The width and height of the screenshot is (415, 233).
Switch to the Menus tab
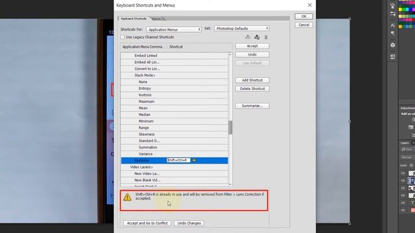pyautogui.click(x=156, y=19)
